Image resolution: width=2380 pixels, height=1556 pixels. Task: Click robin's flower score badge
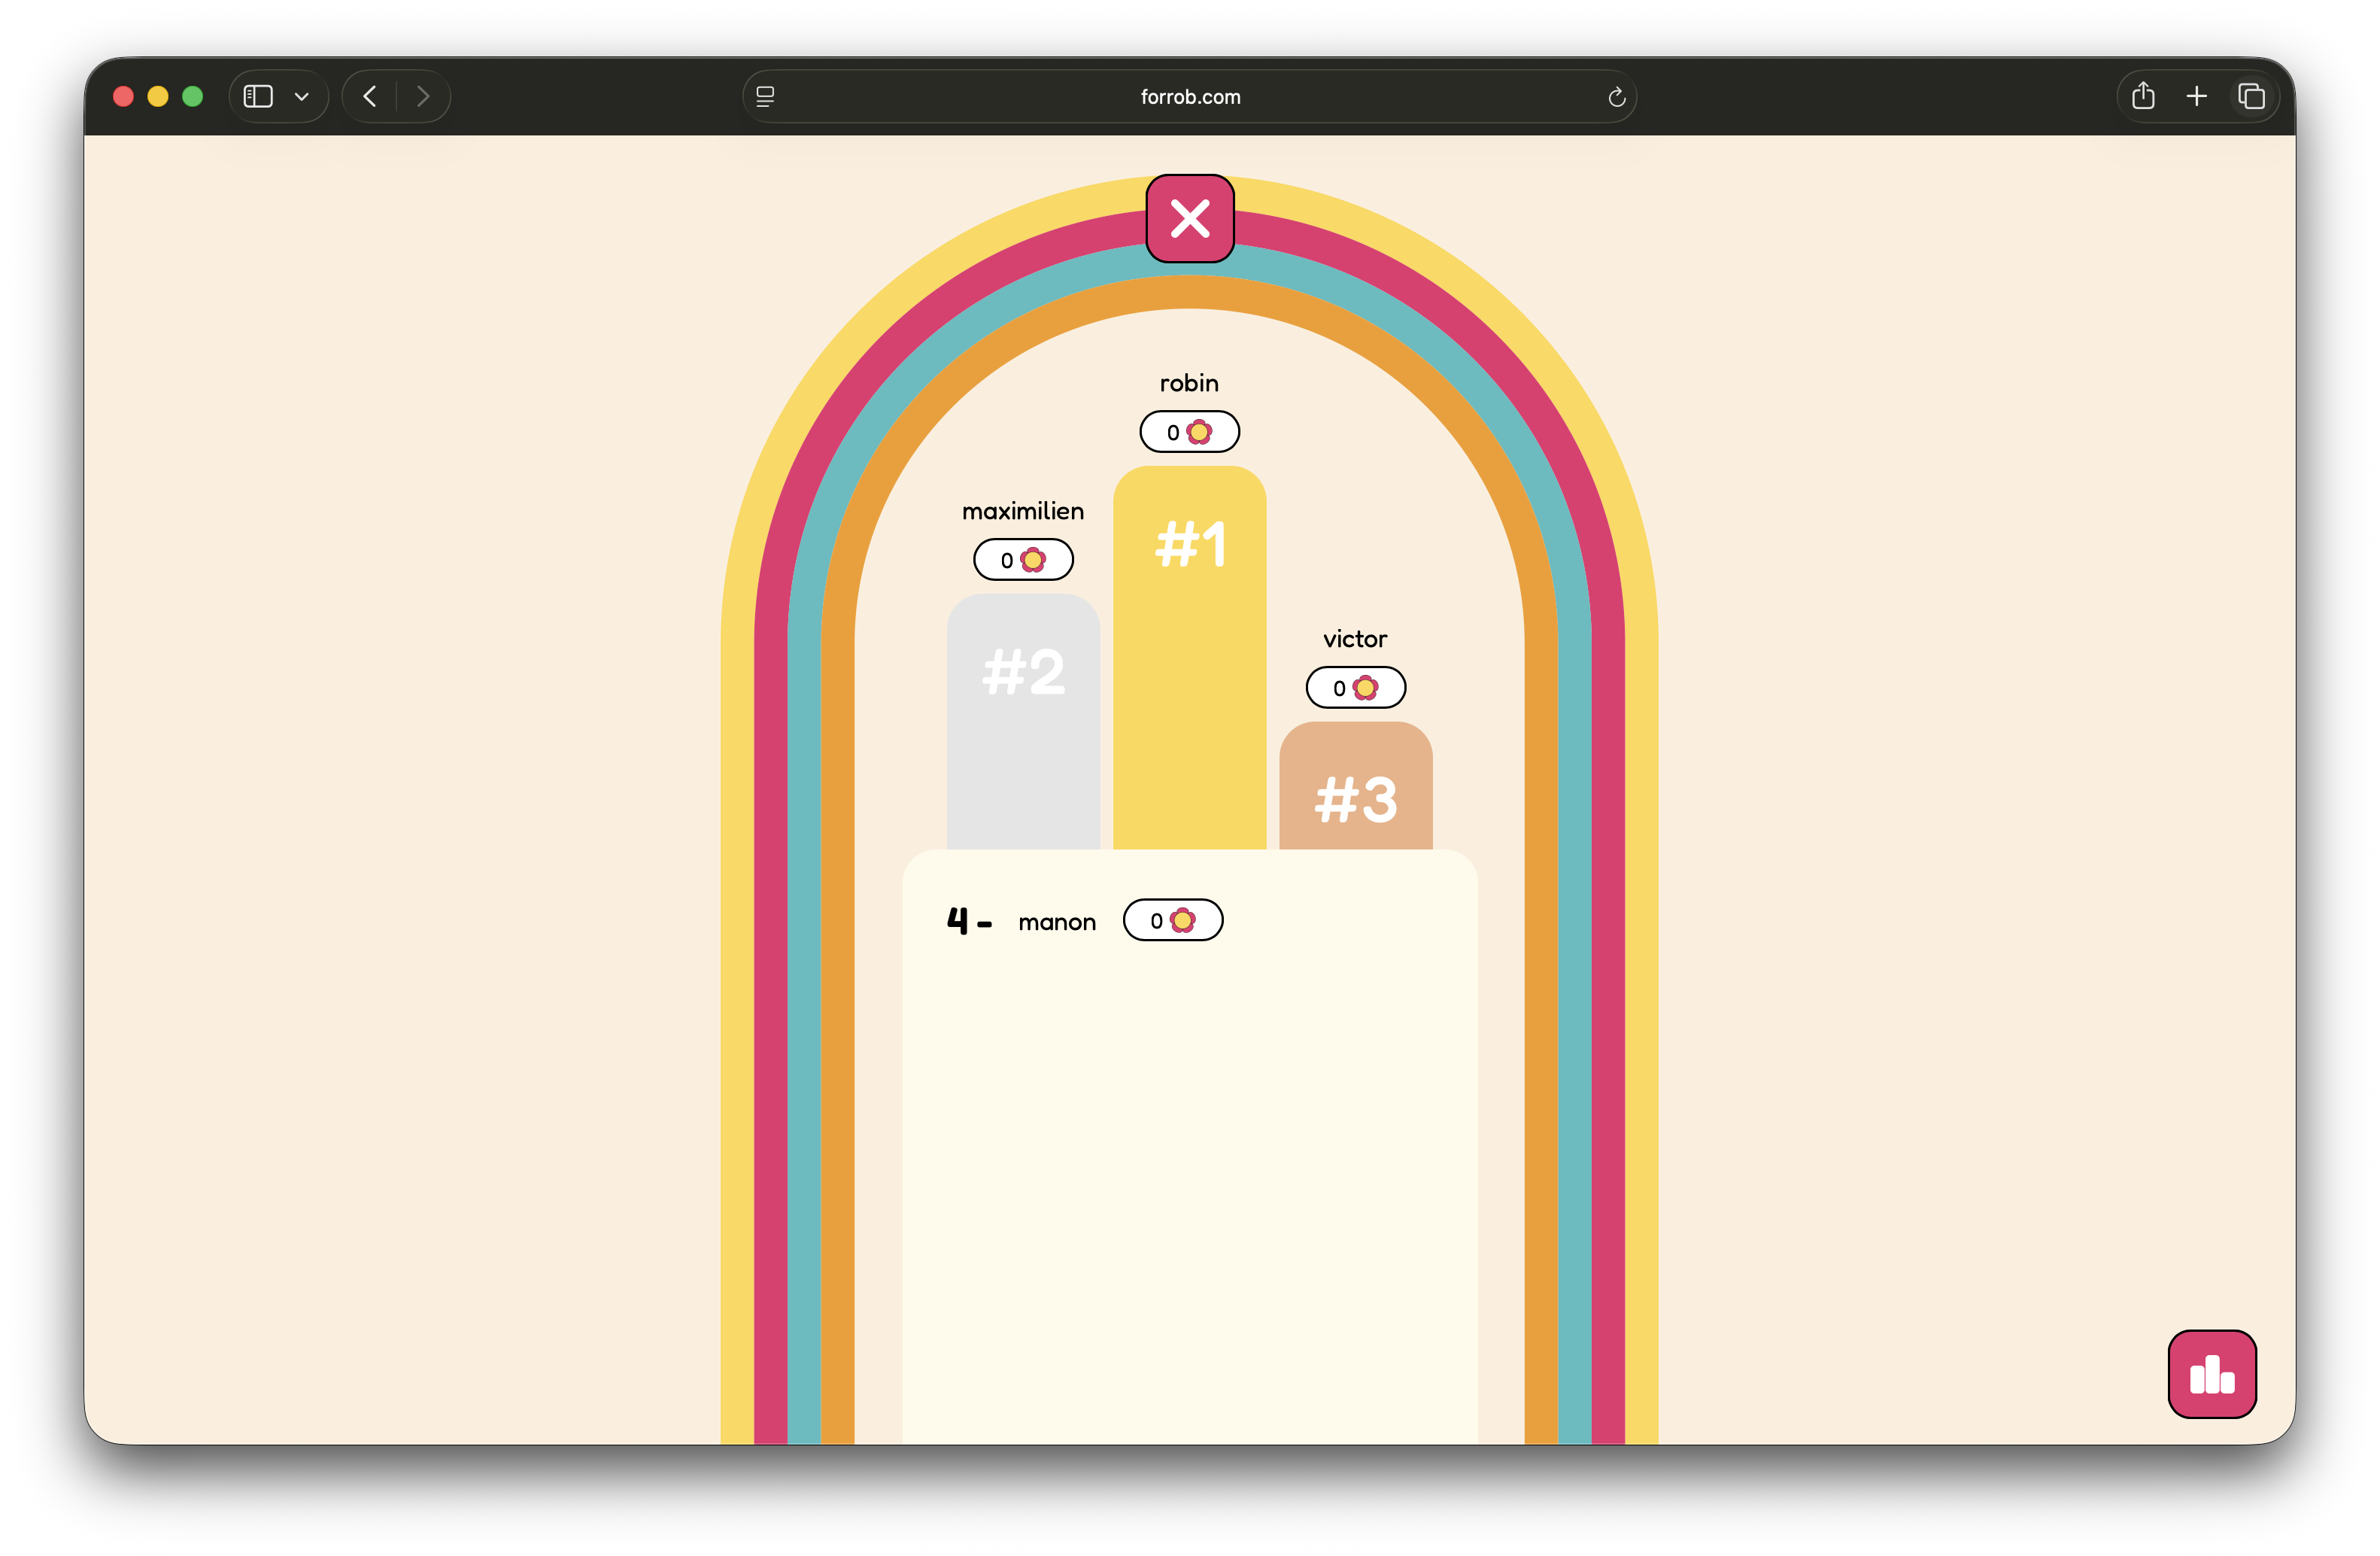point(1189,432)
